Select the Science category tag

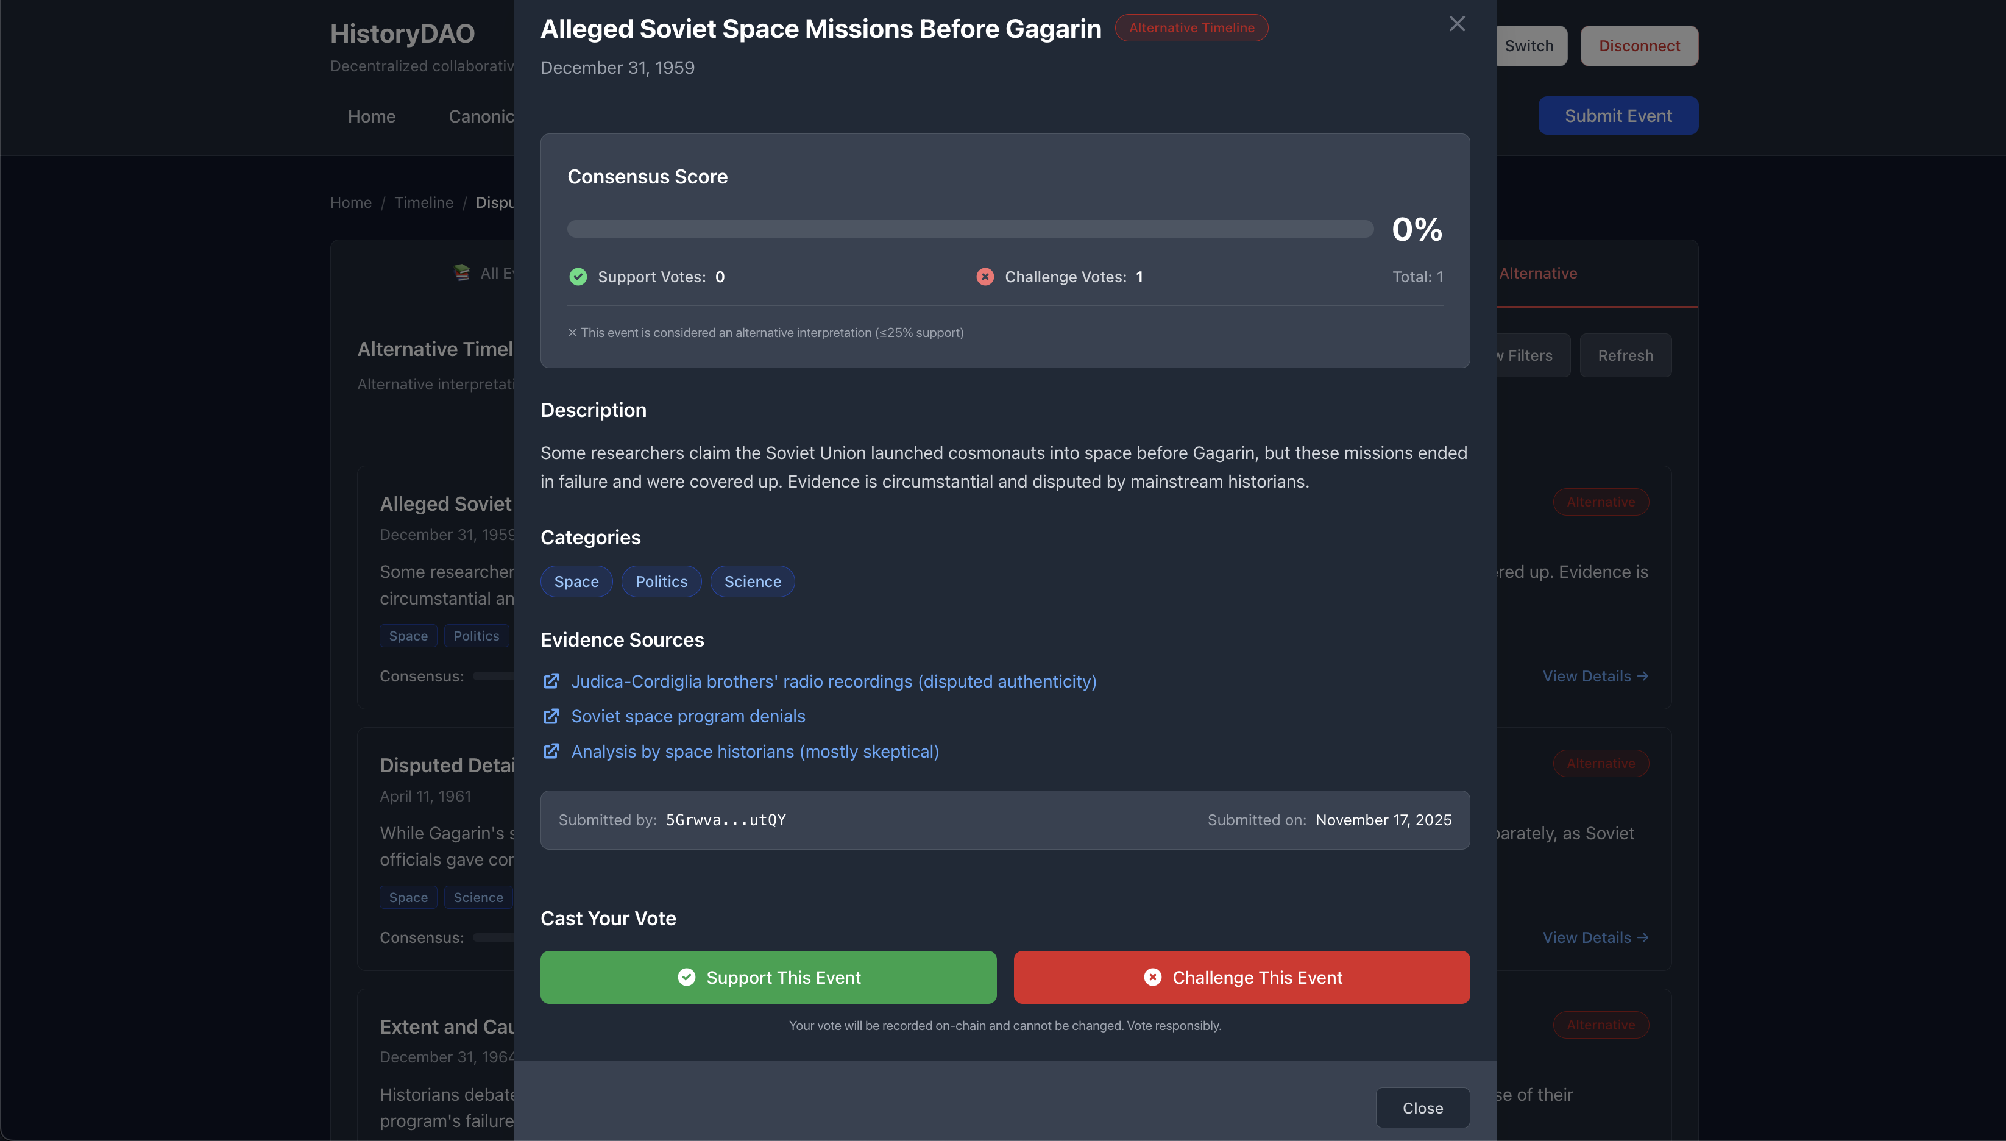click(x=752, y=581)
